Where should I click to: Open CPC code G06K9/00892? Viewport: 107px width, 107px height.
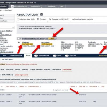pos(66,46)
